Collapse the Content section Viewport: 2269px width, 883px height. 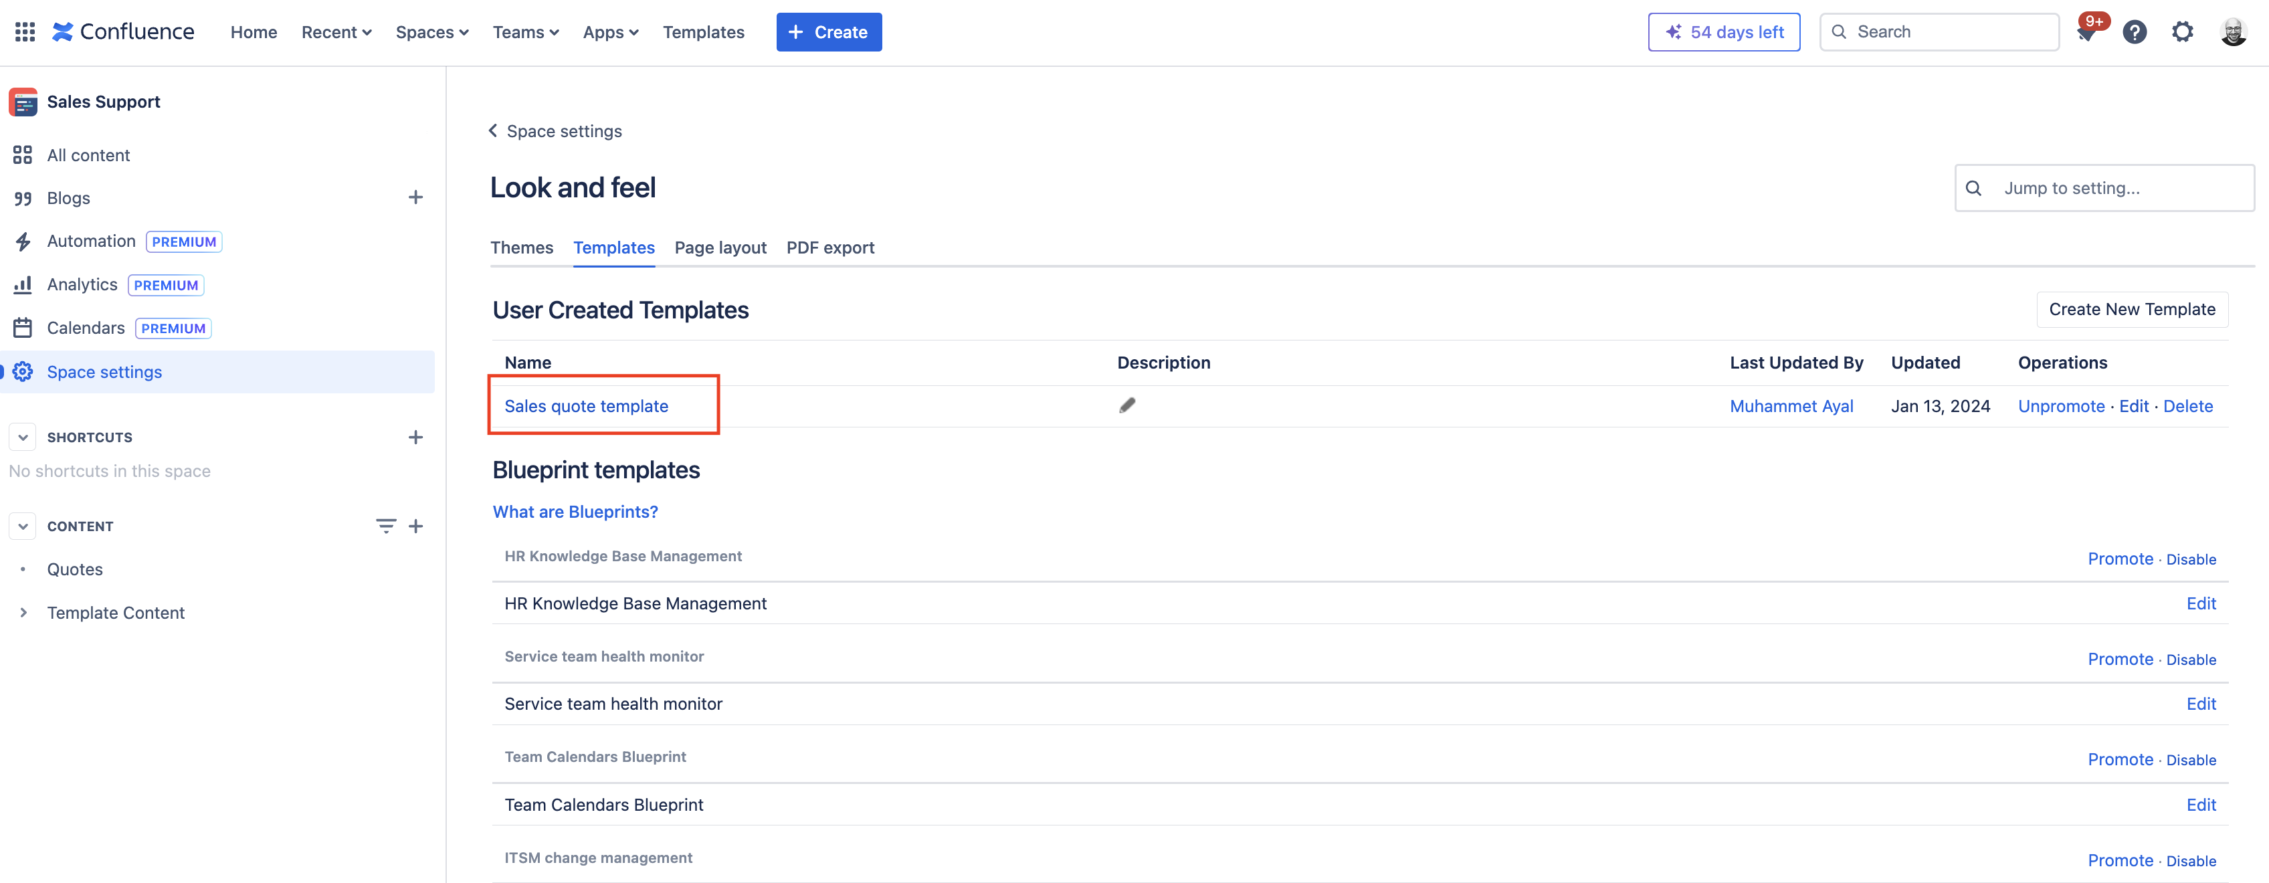coord(23,526)
